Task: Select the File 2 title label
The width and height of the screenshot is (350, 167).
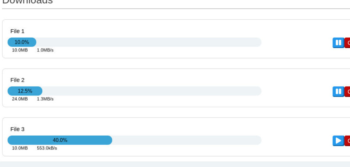Action: pos(18,80)
